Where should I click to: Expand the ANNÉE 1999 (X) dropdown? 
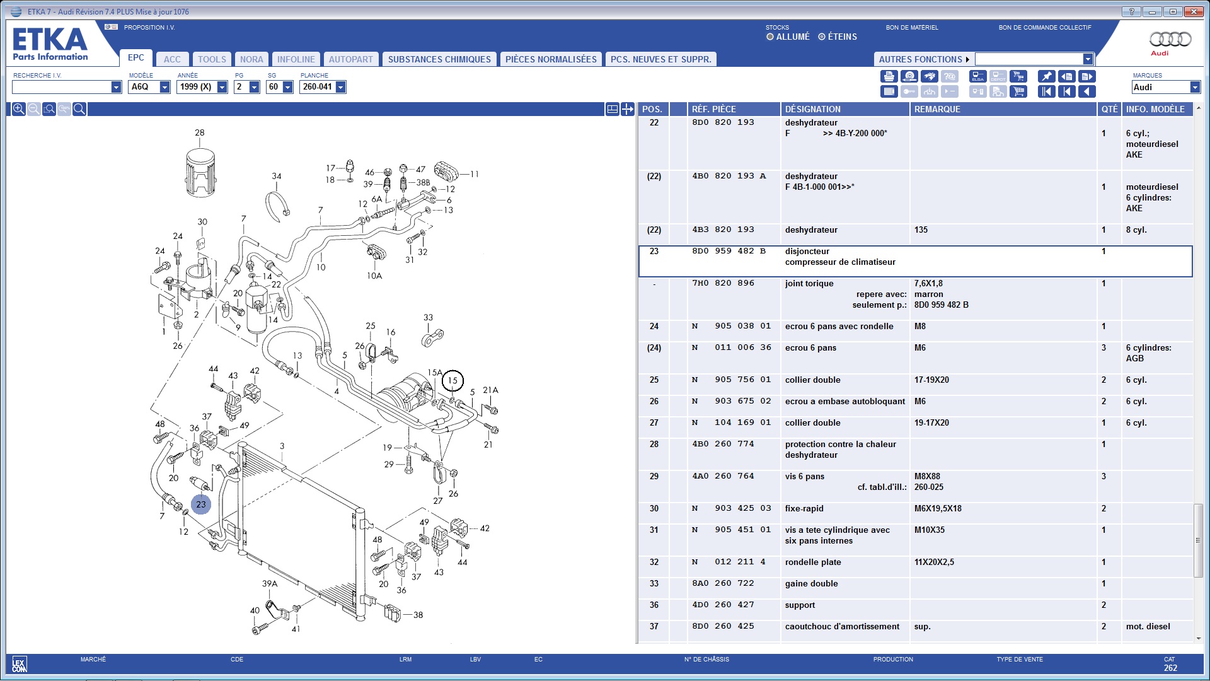click(x=222, y=87)
